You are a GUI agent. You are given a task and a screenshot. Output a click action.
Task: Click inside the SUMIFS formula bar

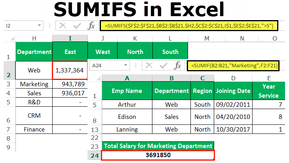(189, 26)
